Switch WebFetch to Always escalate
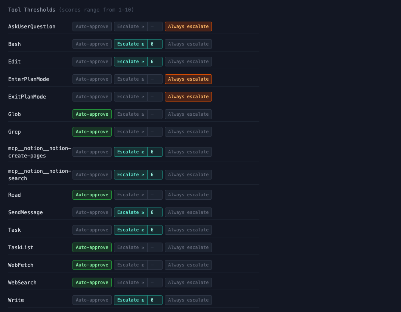 tap(188, 265)
